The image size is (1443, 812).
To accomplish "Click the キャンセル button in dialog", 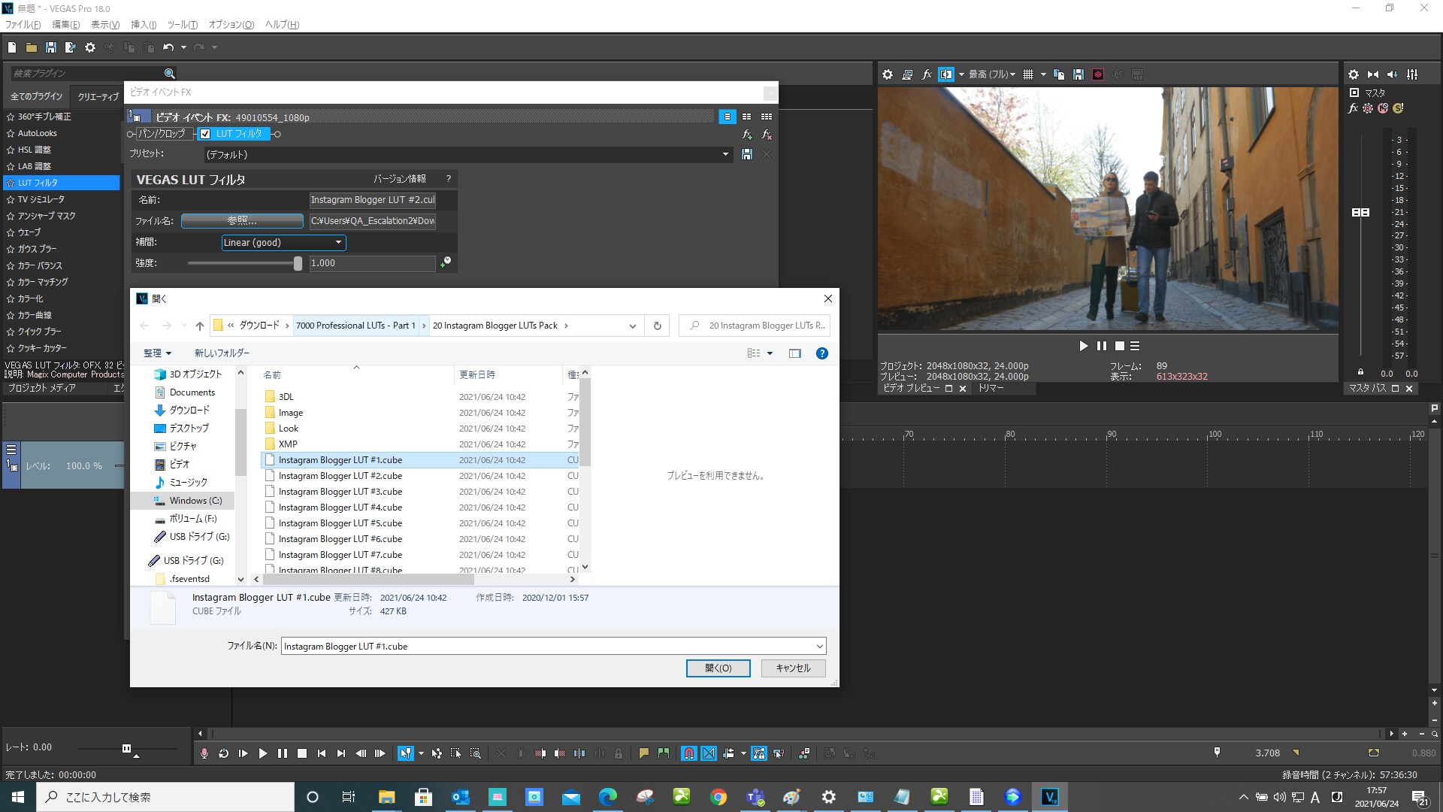I will pyautogui.click(x=794, y=668).
